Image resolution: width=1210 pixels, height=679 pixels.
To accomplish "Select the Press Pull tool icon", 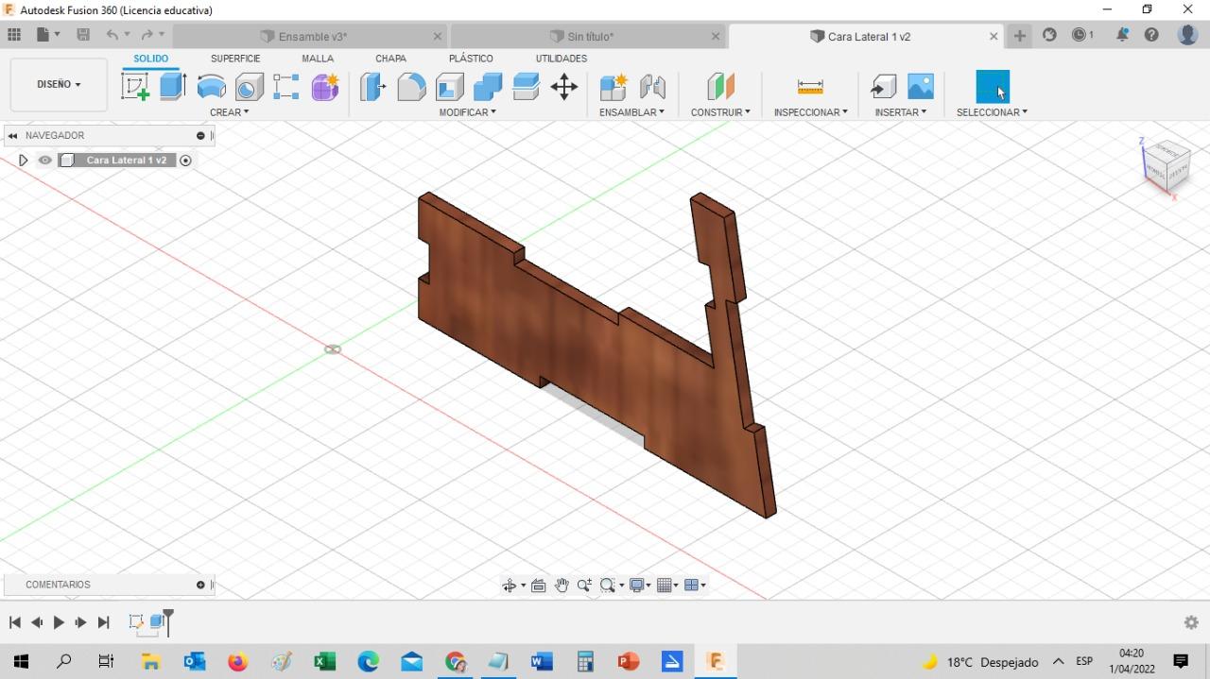I will tap(373, 87).
